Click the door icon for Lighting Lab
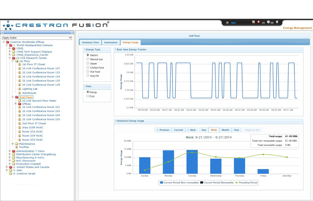Image resolution: width=313 pixels, height=201 pixels. pyautogui.click(x=19, y=89)
